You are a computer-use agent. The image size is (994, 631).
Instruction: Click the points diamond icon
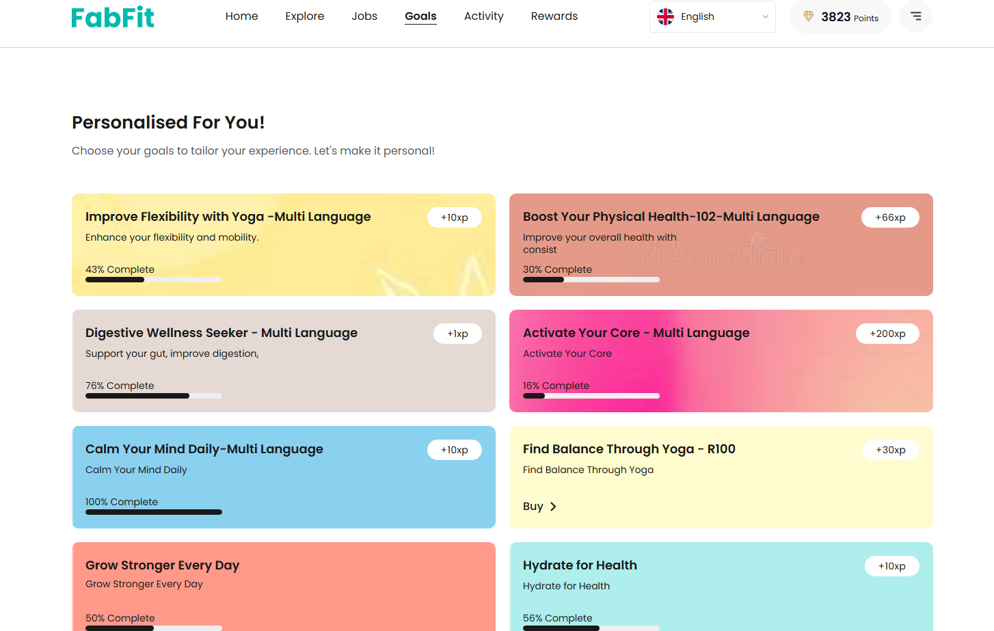click(x=808, y=16)
